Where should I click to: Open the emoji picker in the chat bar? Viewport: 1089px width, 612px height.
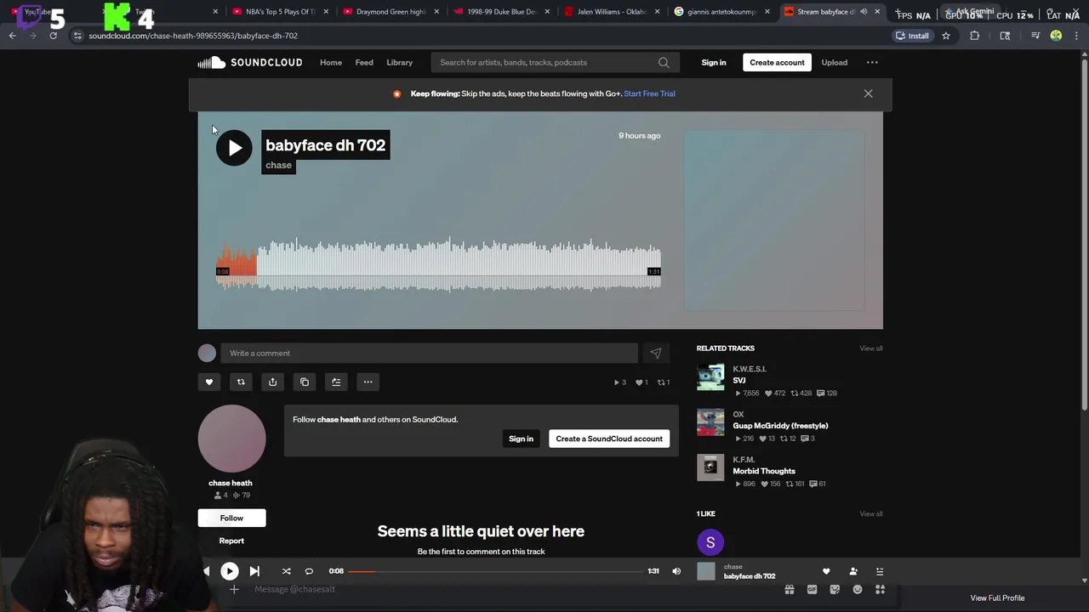tap(857, 589)
